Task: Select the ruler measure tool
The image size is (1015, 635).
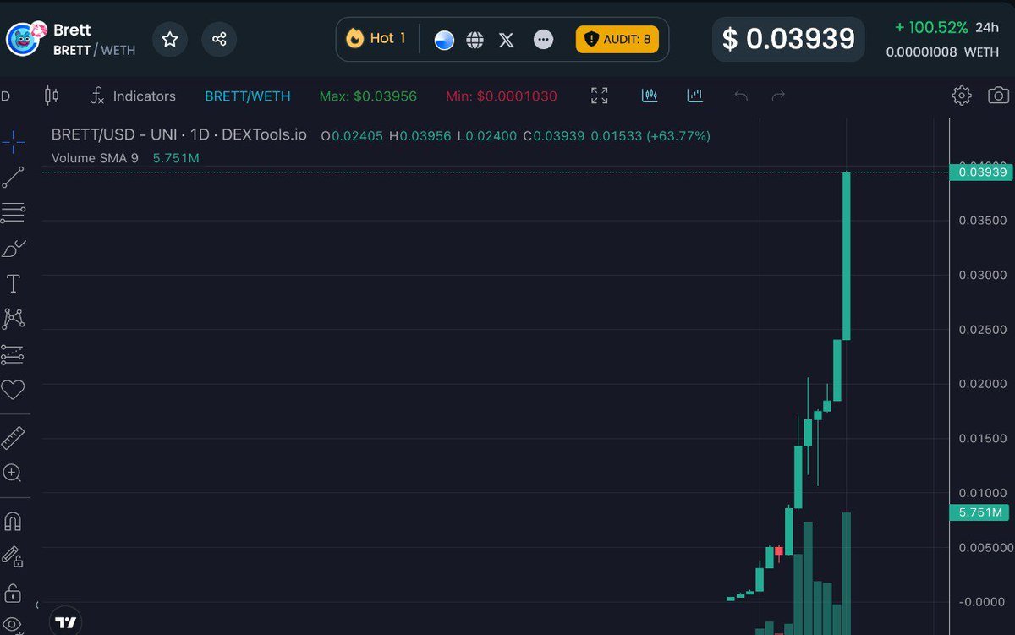Action: point(13,438)
